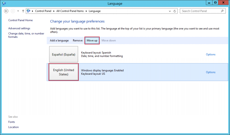
Task: Type in Search Control Panel field
Action: [200, 11]
